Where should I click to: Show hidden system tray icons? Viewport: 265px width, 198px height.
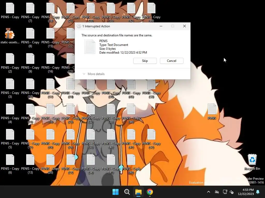click(x=209, y=192)
